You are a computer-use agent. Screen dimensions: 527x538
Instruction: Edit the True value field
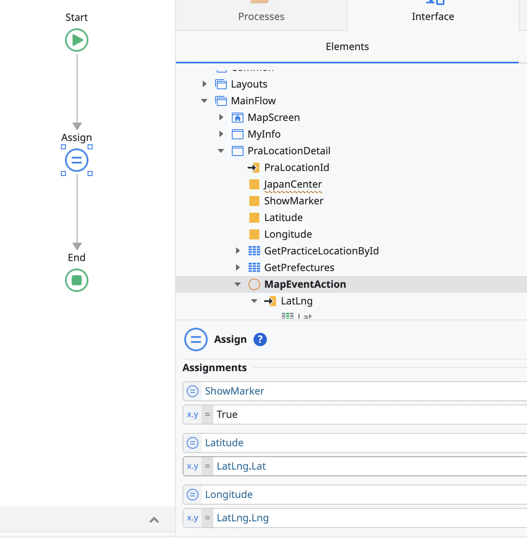point(355,415)
